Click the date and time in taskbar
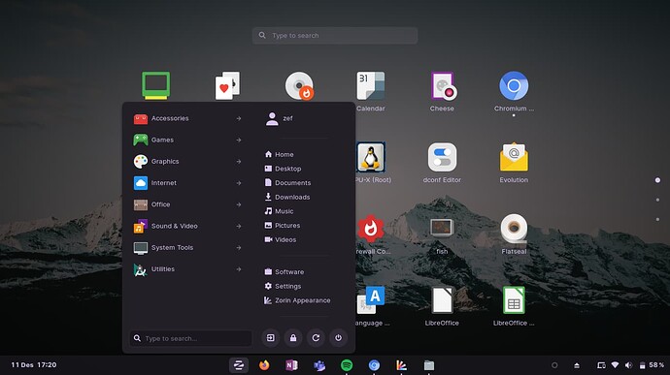This screenshot has width=670, height=375. pyautogui.click(x=34, y=365)
